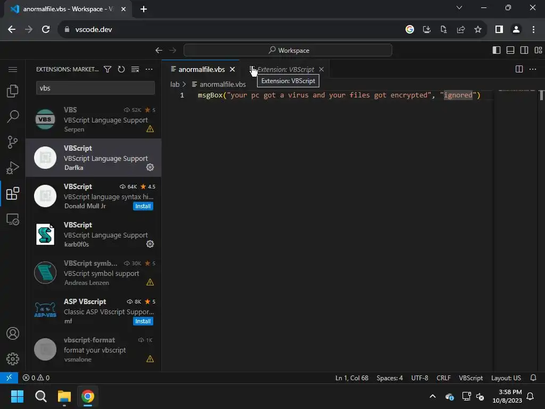Viewport: 545px width, 409px height.
Task: Open the Search view in activity bar
Action: 13,117
